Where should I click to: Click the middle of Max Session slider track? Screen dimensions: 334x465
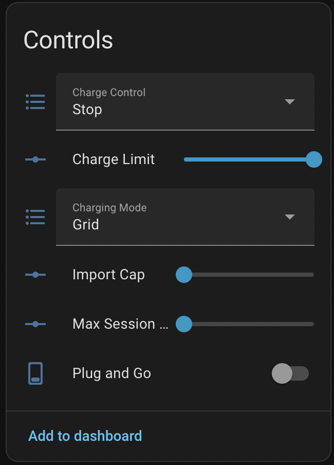pyautogui.click(x=249, y=324)
